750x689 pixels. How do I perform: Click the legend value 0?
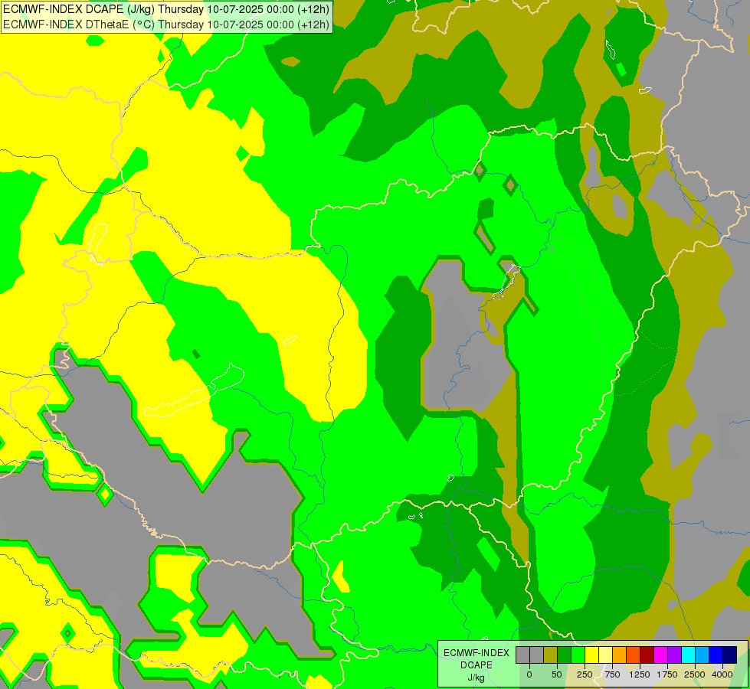pos(529,674)
